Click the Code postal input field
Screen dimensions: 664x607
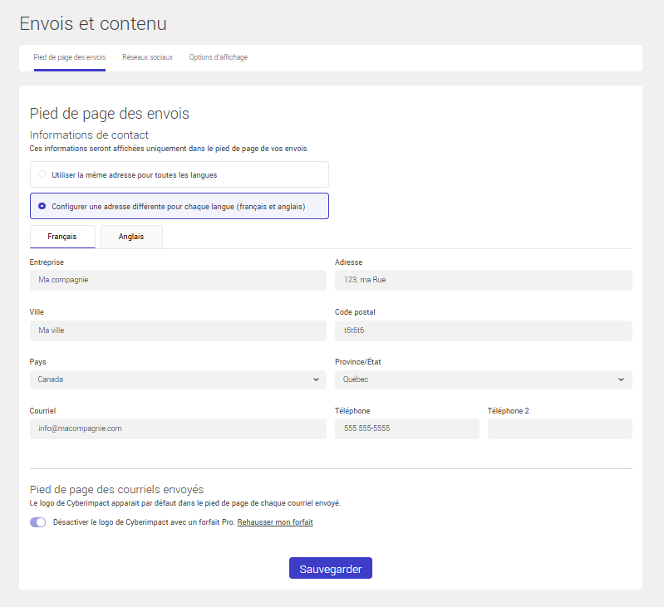(483, 330)
